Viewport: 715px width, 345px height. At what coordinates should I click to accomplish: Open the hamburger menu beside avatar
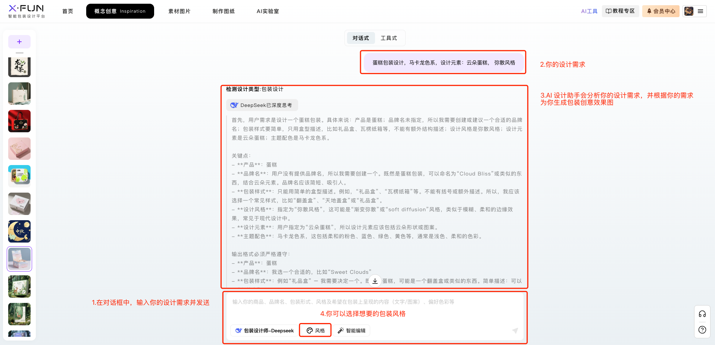click(700, 11)
